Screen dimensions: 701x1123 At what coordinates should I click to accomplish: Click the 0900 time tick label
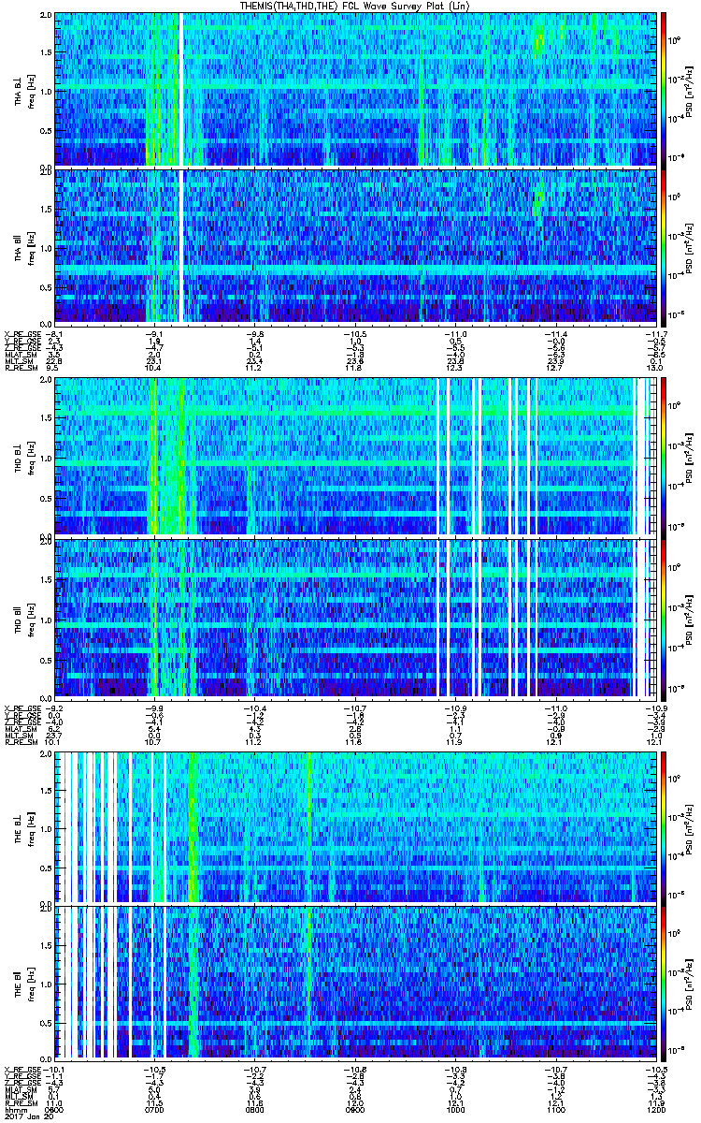356,1109
